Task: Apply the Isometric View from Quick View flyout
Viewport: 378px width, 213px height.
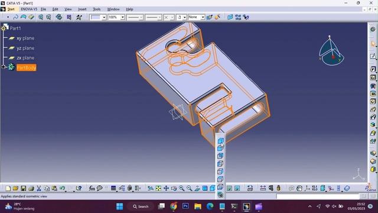Action: (220, 141)
